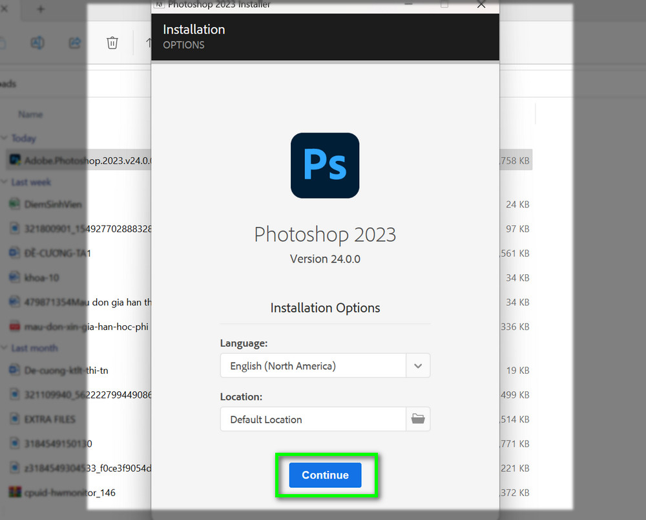Open the Language dropdown arrow
The height and width of the screenshot is (520, 646).
coord(418,366)
